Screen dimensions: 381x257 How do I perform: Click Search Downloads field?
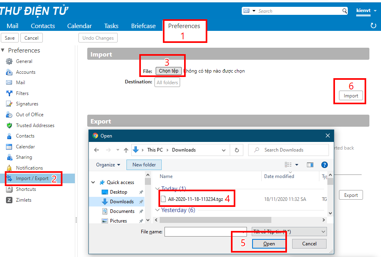click(x=289, y=150)
